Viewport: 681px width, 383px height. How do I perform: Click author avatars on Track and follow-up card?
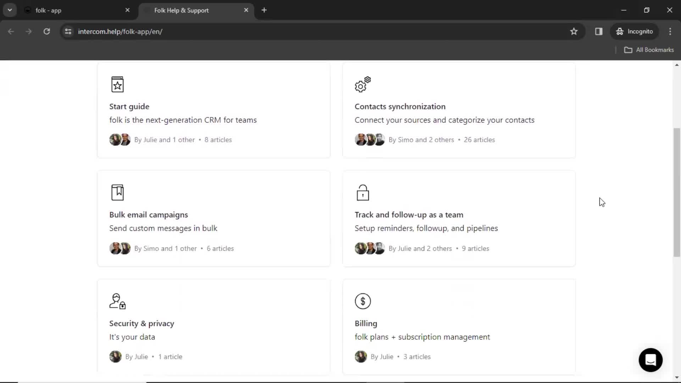tap(370, 248)
